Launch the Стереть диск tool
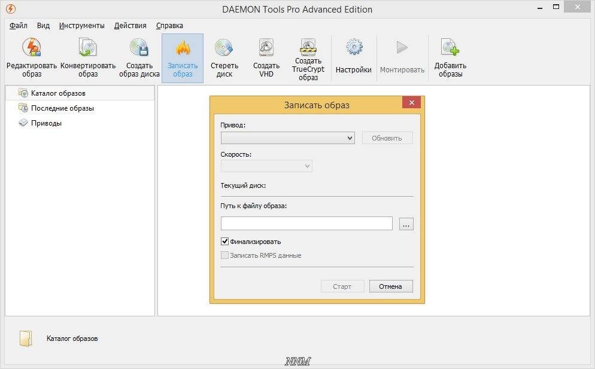The image size is (595, 369). pos(224,57)
